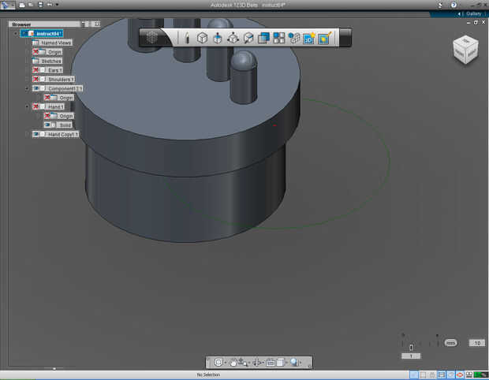Select the Named Views item
Viewport: 489px width, 380px height.
click(x=57, y=43)
